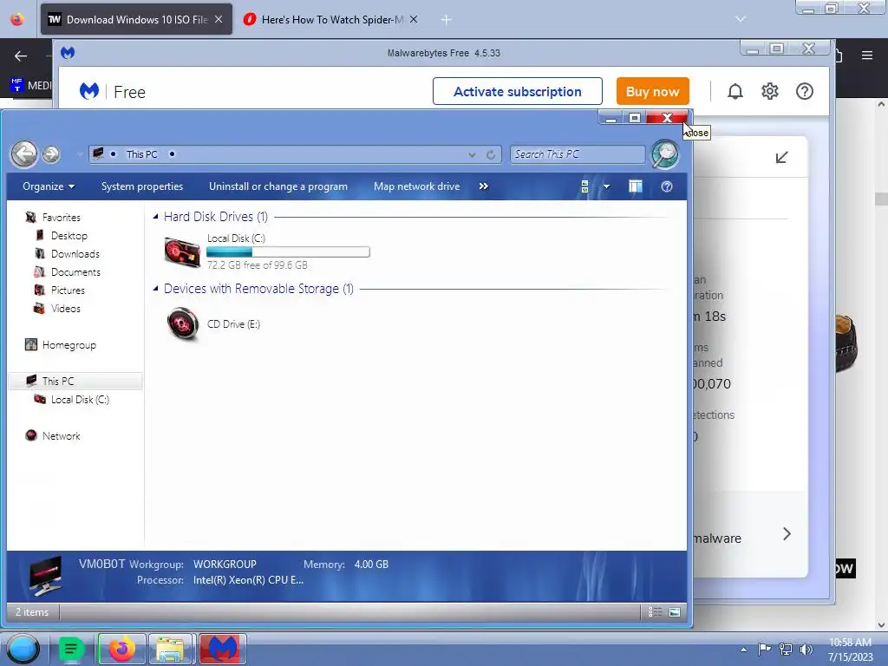Collapse Devices with Removable Storage group
Screen dimensions: 888x666
pyautogui.click(x=155, y=288)
